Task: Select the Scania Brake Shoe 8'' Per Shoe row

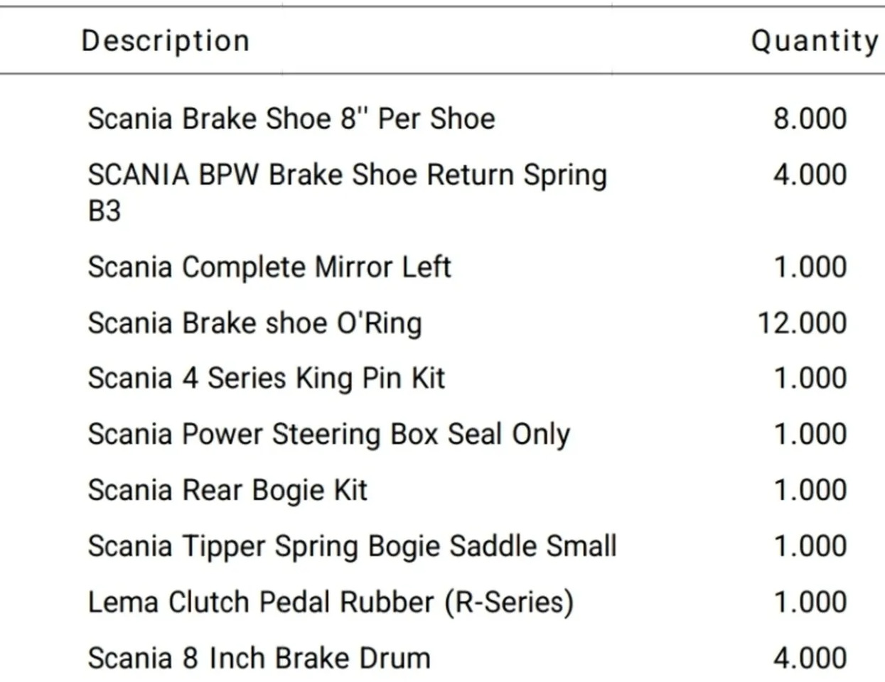Action: 291,119
